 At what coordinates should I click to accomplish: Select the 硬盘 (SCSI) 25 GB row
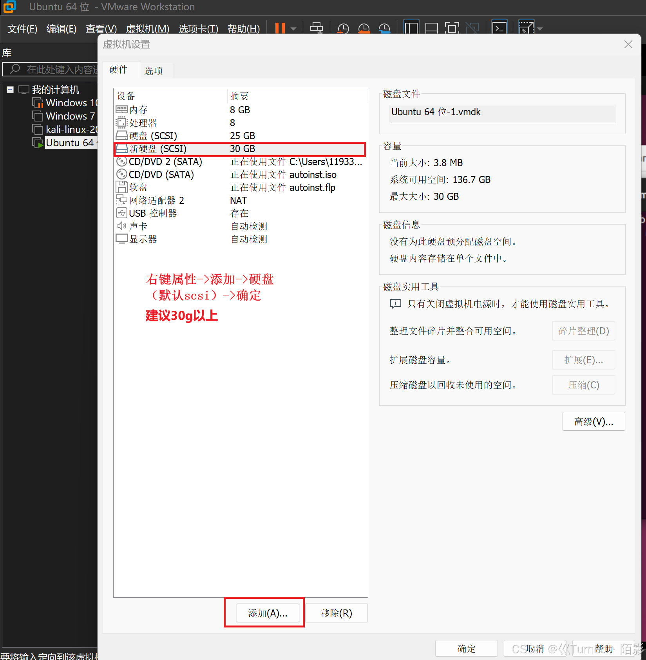click(x=240, y=136)
